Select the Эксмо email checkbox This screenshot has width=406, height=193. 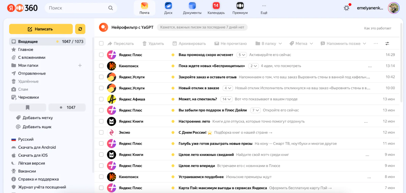coord(101,132)
